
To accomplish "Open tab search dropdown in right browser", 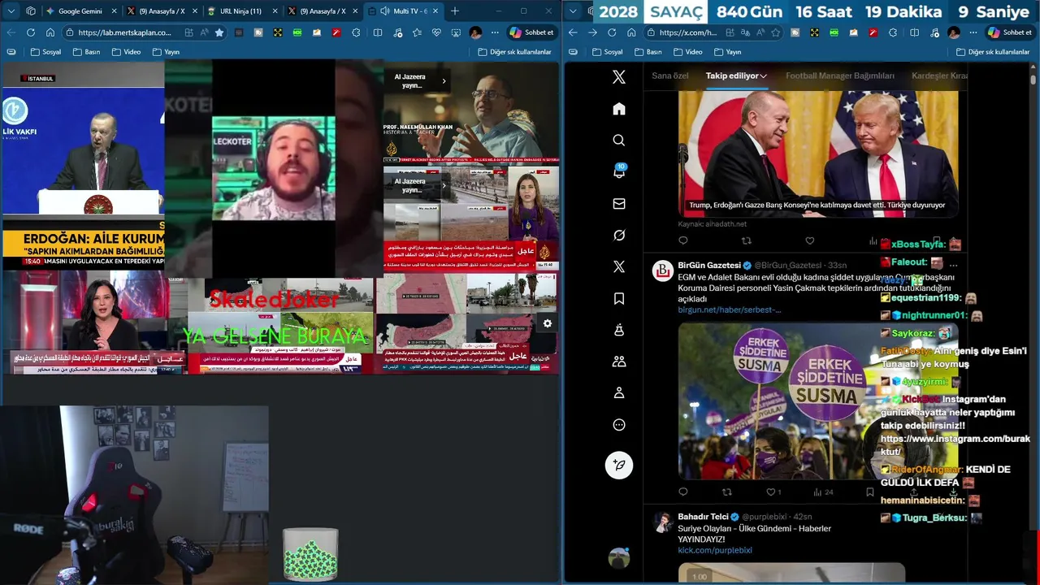I will pyautogui.click(x=573, y=11).
